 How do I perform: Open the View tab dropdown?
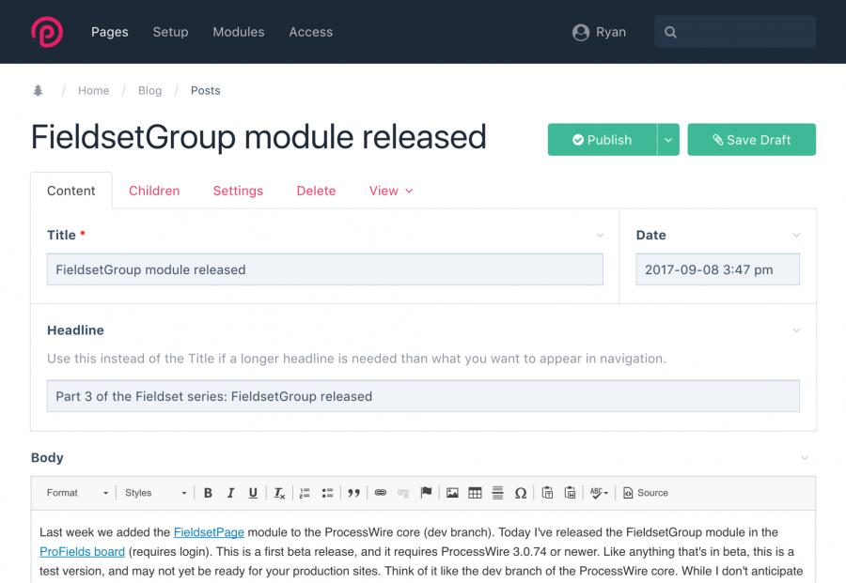point(391,191)
